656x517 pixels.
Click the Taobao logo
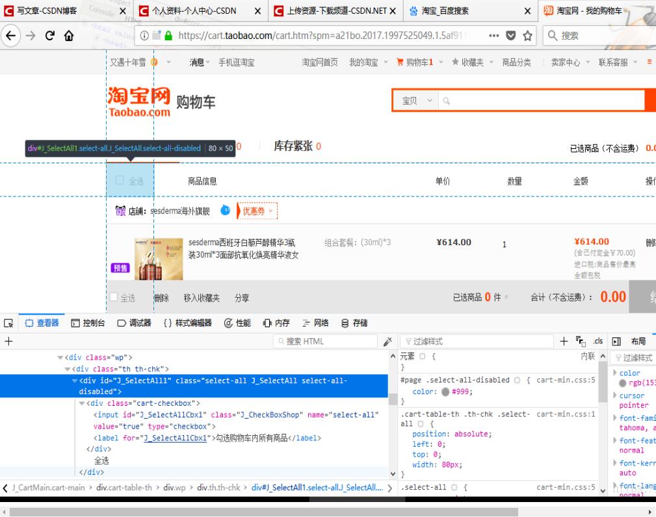point(139,101)
